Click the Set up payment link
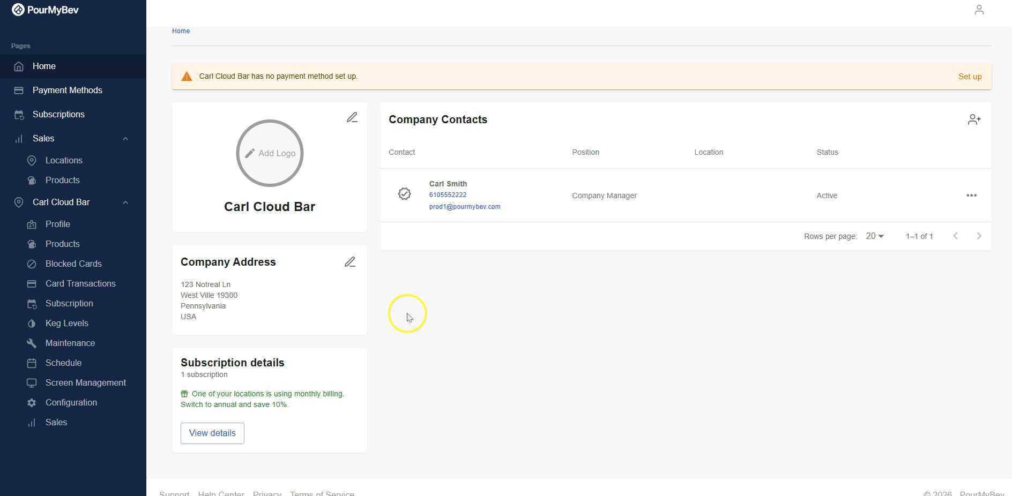This screenshot has width=1012, height=496. coord(970,77)
